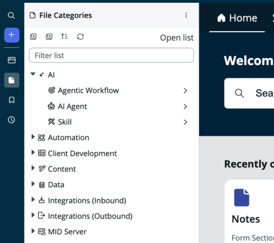
Task: Open the history clock icon in sidebar
Action: pyautogui.click(x=12, y=120)
